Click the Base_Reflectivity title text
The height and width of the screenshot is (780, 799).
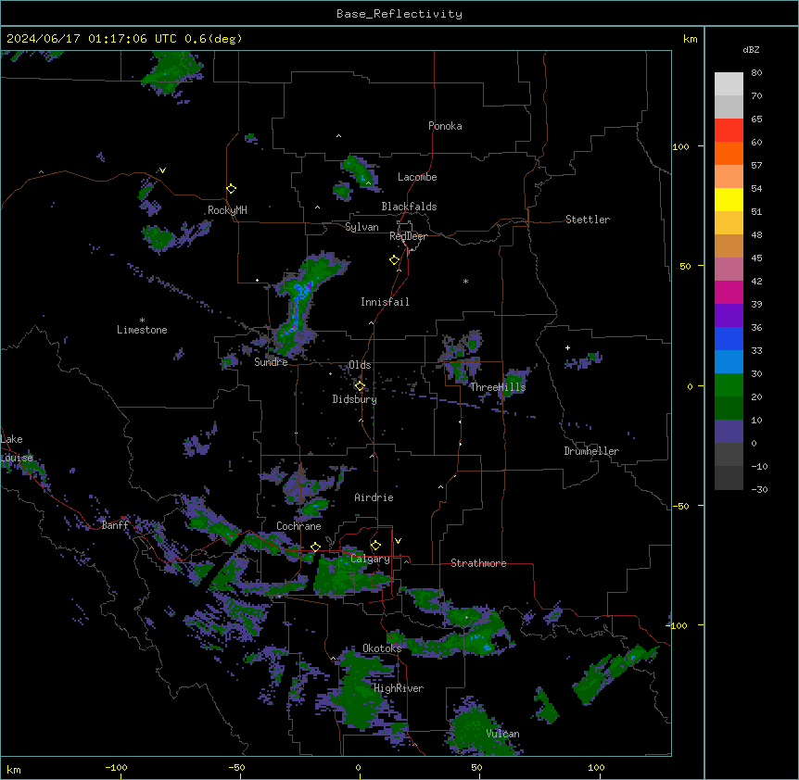pyautogui.click(x=399, y=14)
